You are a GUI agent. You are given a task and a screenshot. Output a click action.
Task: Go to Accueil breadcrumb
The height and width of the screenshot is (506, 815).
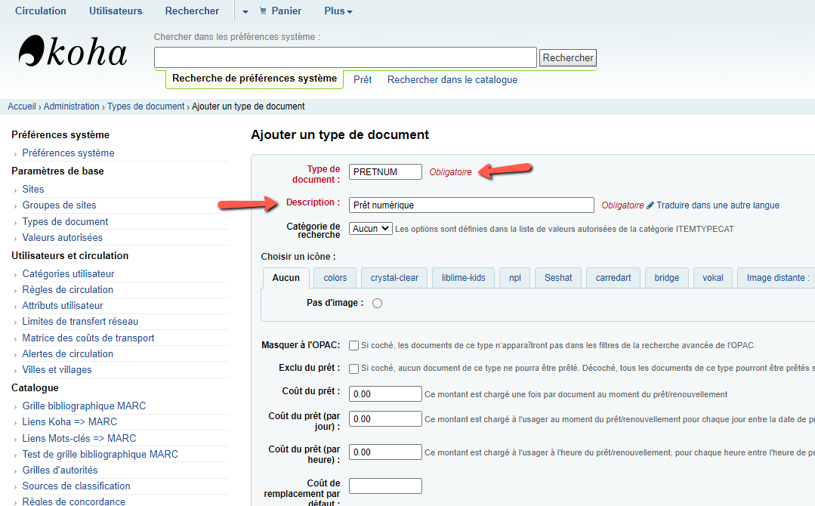tap(22, 106)
